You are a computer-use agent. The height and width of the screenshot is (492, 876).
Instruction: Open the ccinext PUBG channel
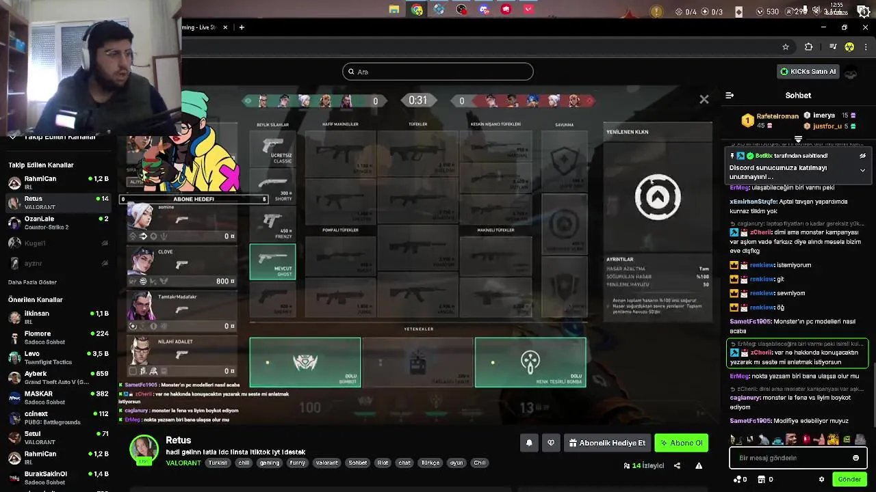click(58, 418)
